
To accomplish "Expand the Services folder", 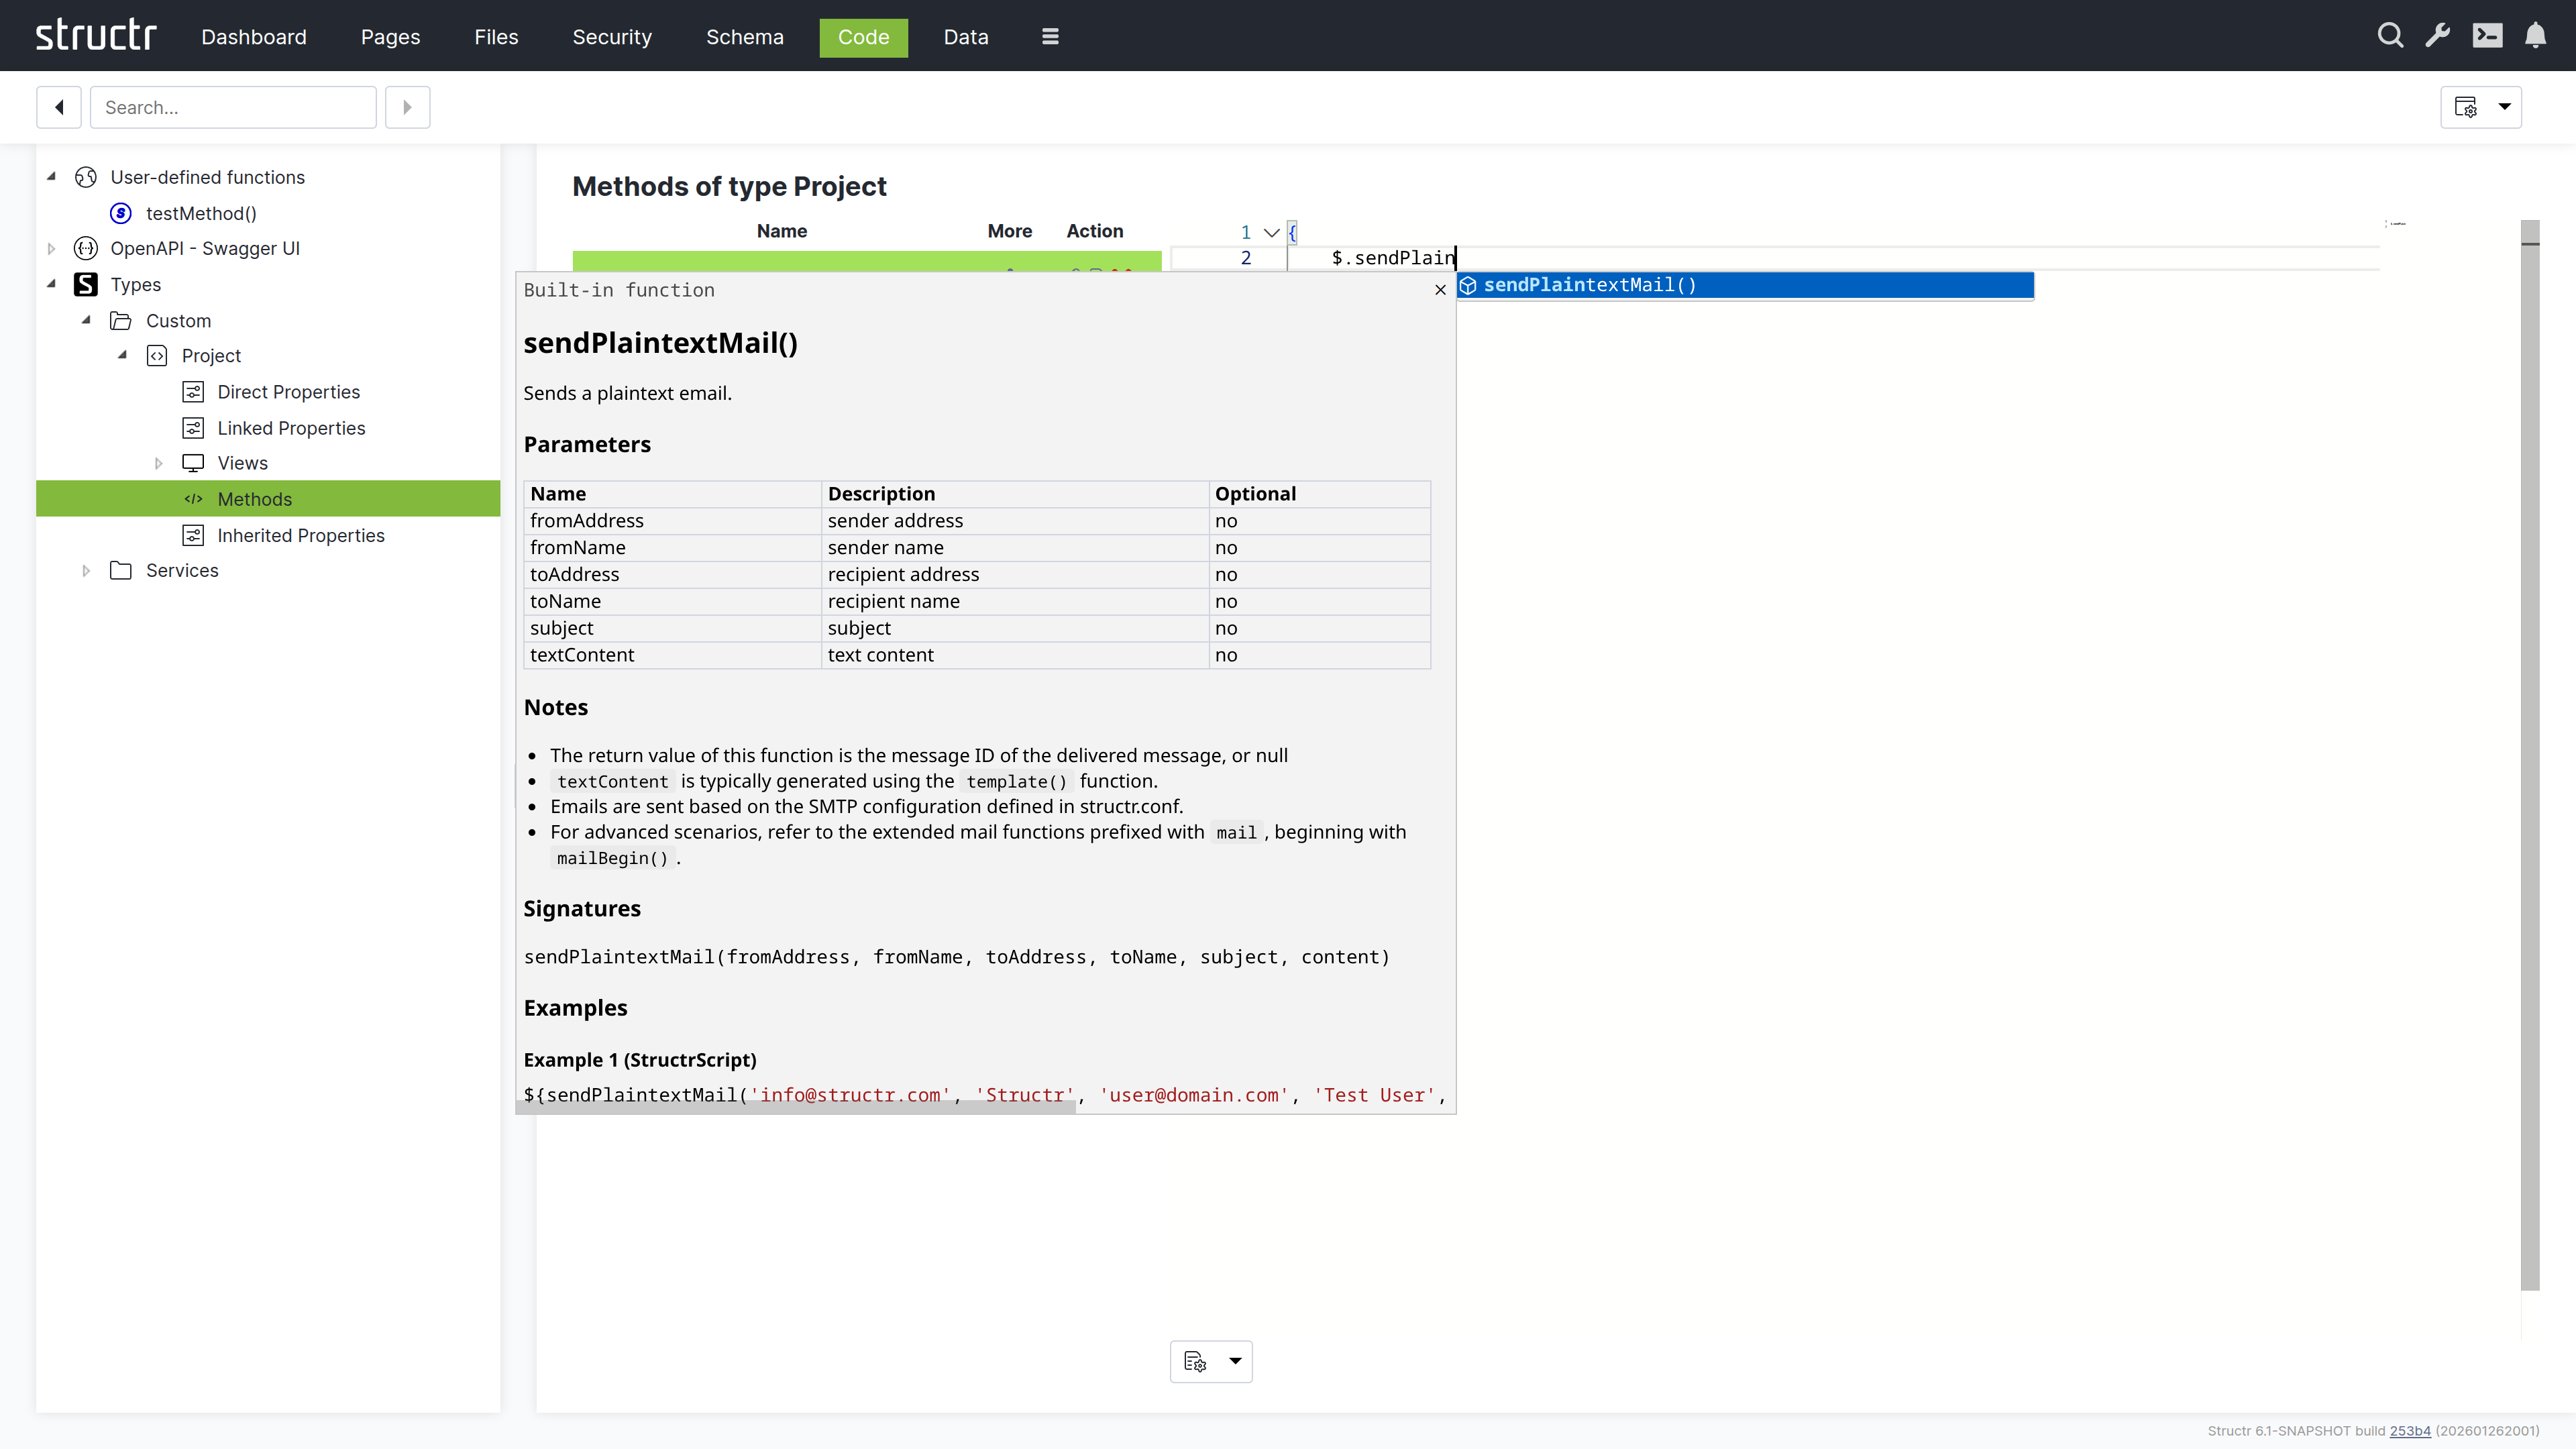I will click(86, 571).
